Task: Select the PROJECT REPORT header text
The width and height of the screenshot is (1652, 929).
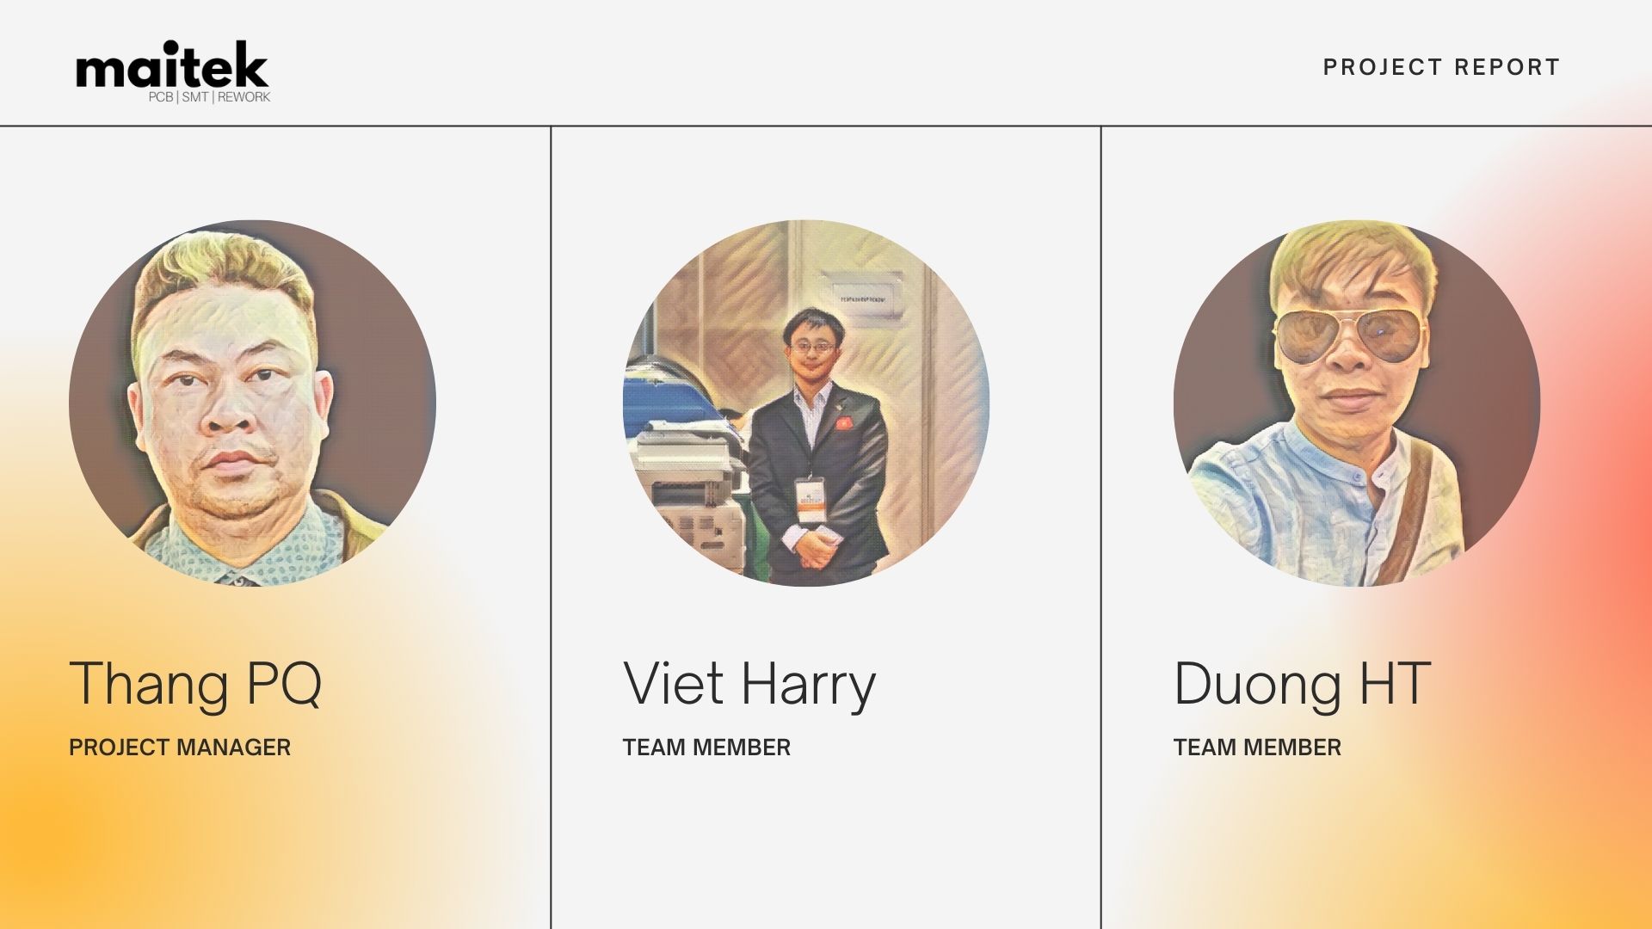Action: click(1441, 67)
